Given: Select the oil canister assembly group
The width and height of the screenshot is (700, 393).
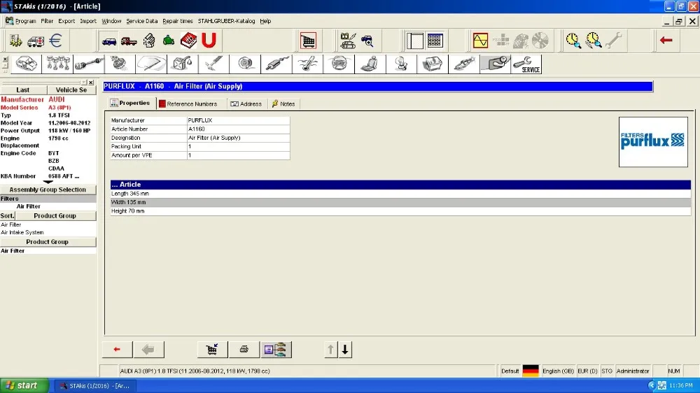Looking at the screenshot, I should 183,64.
